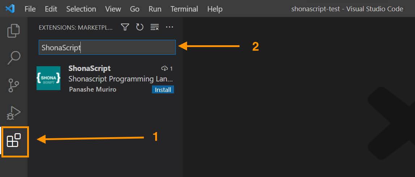The image size is (415, 177).
Task: Open the Edit menu
Action: [51, 9]
